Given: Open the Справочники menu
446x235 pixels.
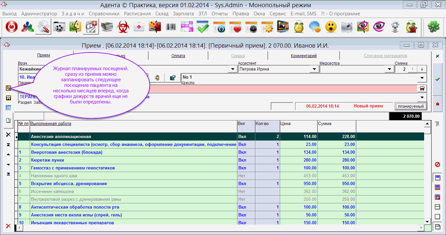Looking at the screenshot, I should pyautogui.click(x=104, y=14).
